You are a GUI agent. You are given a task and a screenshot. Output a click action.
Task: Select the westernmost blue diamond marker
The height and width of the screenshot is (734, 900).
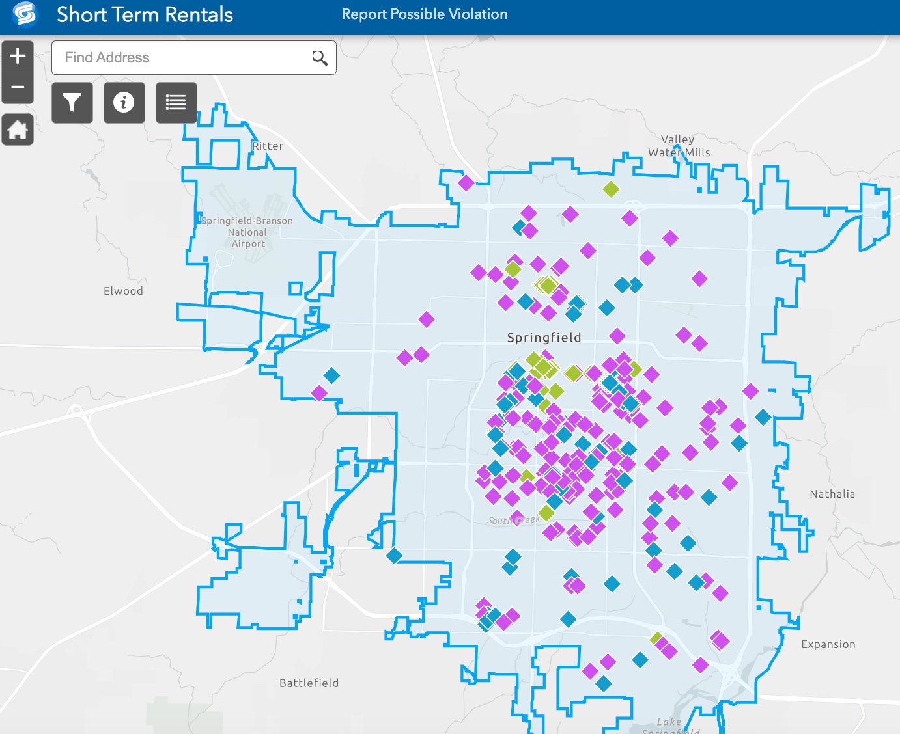(x=331, y=375)
